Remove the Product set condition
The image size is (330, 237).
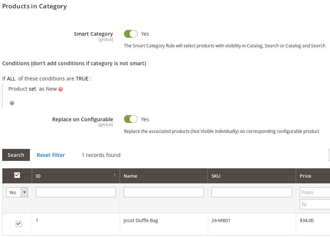61,89
